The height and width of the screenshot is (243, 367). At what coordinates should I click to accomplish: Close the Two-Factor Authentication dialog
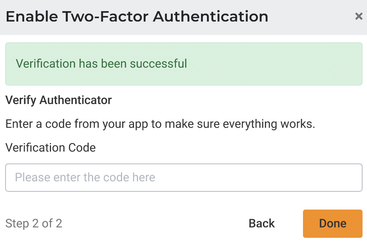359,16
